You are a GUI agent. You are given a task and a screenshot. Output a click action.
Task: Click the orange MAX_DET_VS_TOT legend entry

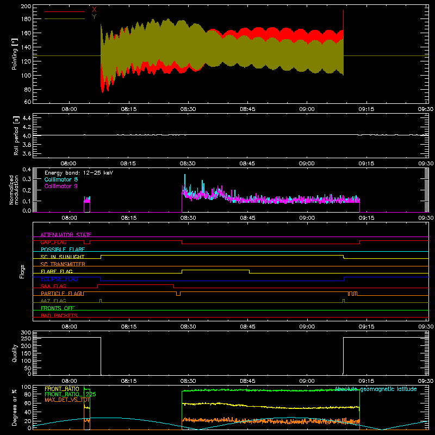point(67,400)
